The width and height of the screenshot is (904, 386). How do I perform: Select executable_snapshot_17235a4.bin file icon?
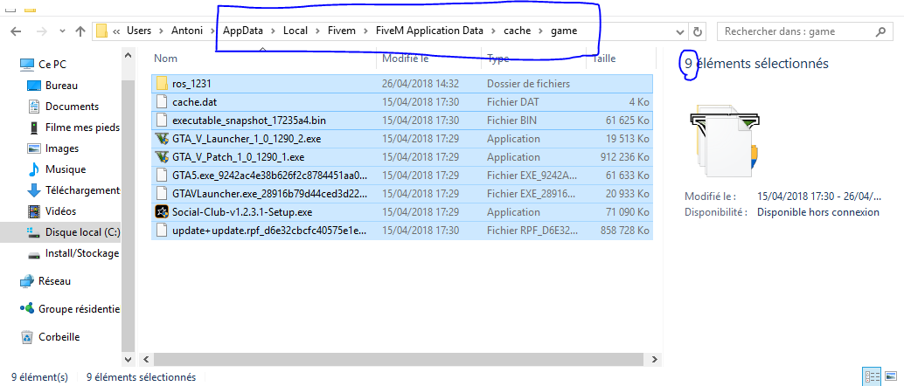click(x=162, y=121)
